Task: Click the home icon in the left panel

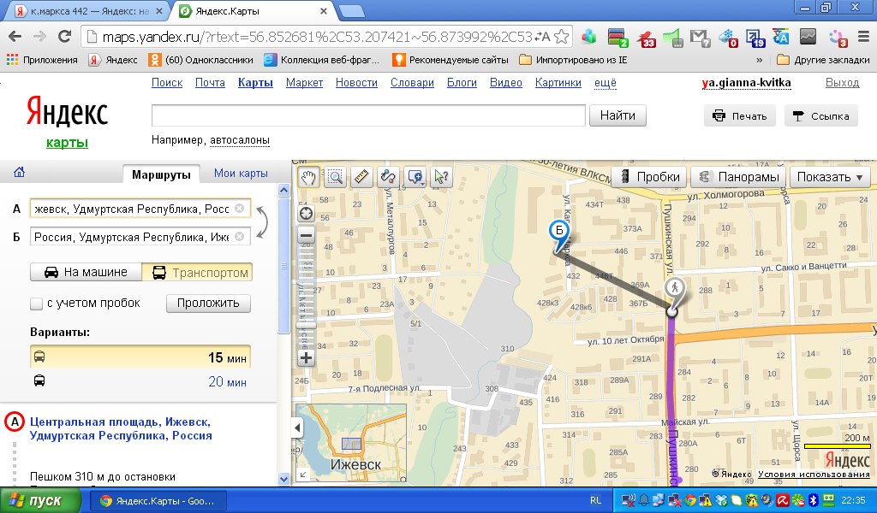Action: (19, 173)
